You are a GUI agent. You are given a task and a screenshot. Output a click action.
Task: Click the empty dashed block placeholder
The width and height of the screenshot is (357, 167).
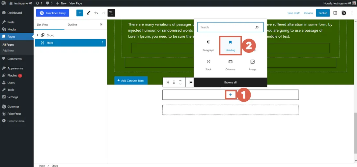click(x=231, y=110)
